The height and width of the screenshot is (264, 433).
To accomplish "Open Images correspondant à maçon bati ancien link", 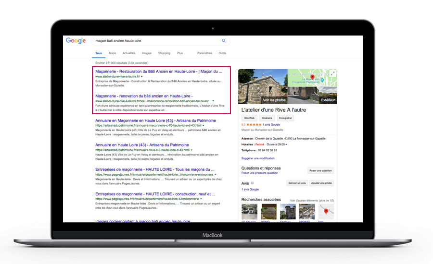I will [142, 221].
